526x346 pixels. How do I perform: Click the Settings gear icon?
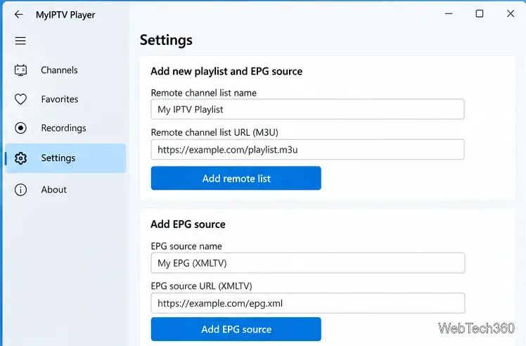coord(20,158)
